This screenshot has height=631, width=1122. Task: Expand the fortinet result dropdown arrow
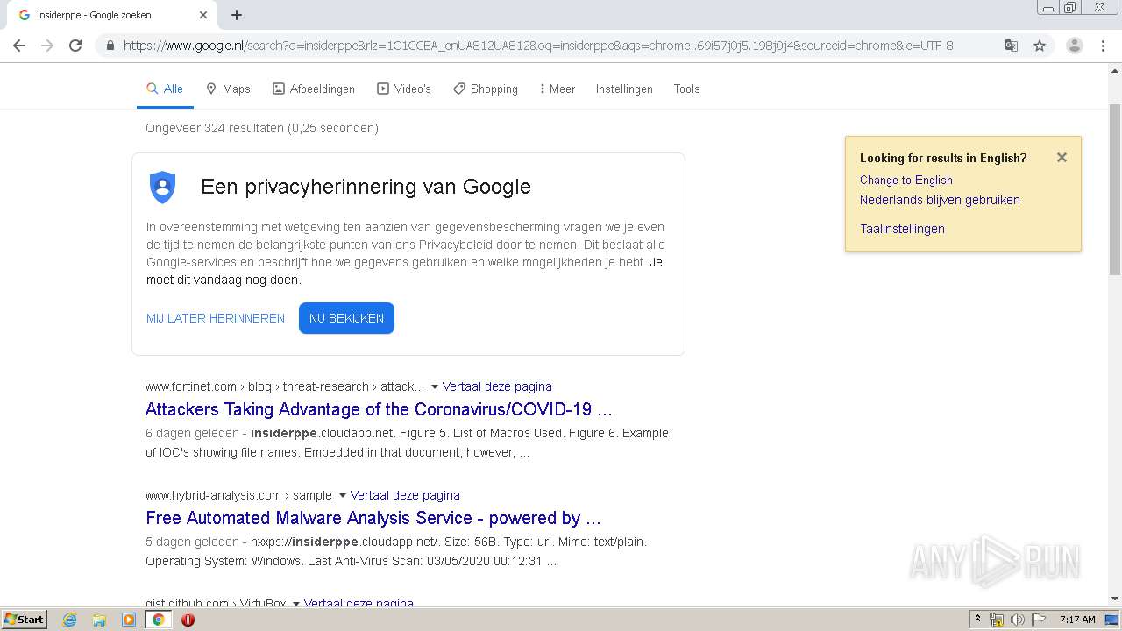[434, 386]
